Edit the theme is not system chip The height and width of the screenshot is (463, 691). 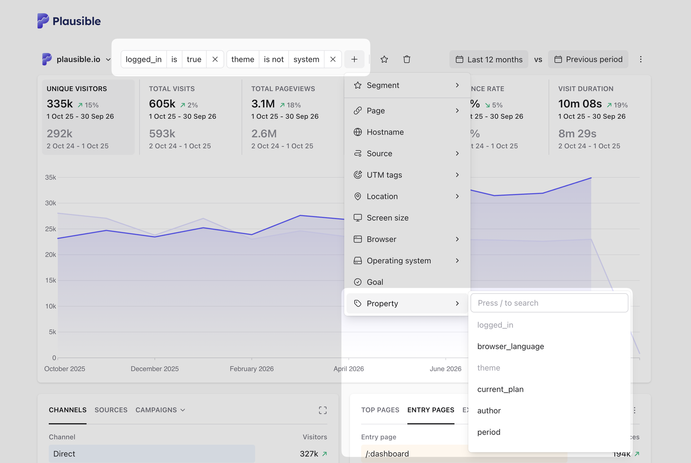276,59
